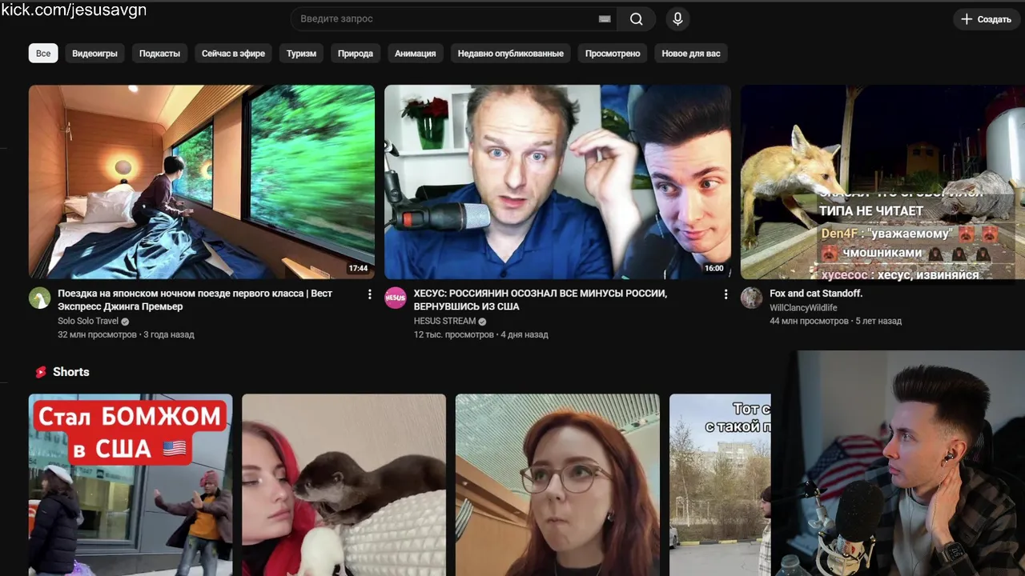Click the Создать button
Image resolution: width=1025 pixels, height=576 pixels.
(987, 19)
